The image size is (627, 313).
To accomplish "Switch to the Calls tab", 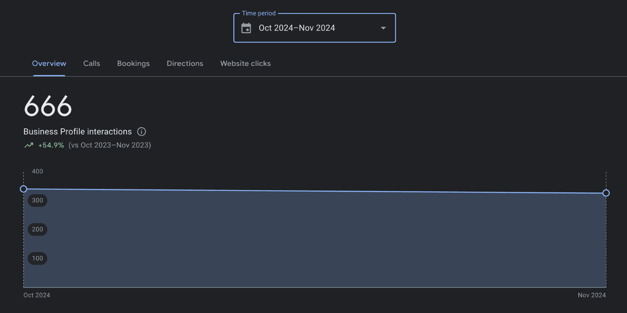I will point(91,63).
